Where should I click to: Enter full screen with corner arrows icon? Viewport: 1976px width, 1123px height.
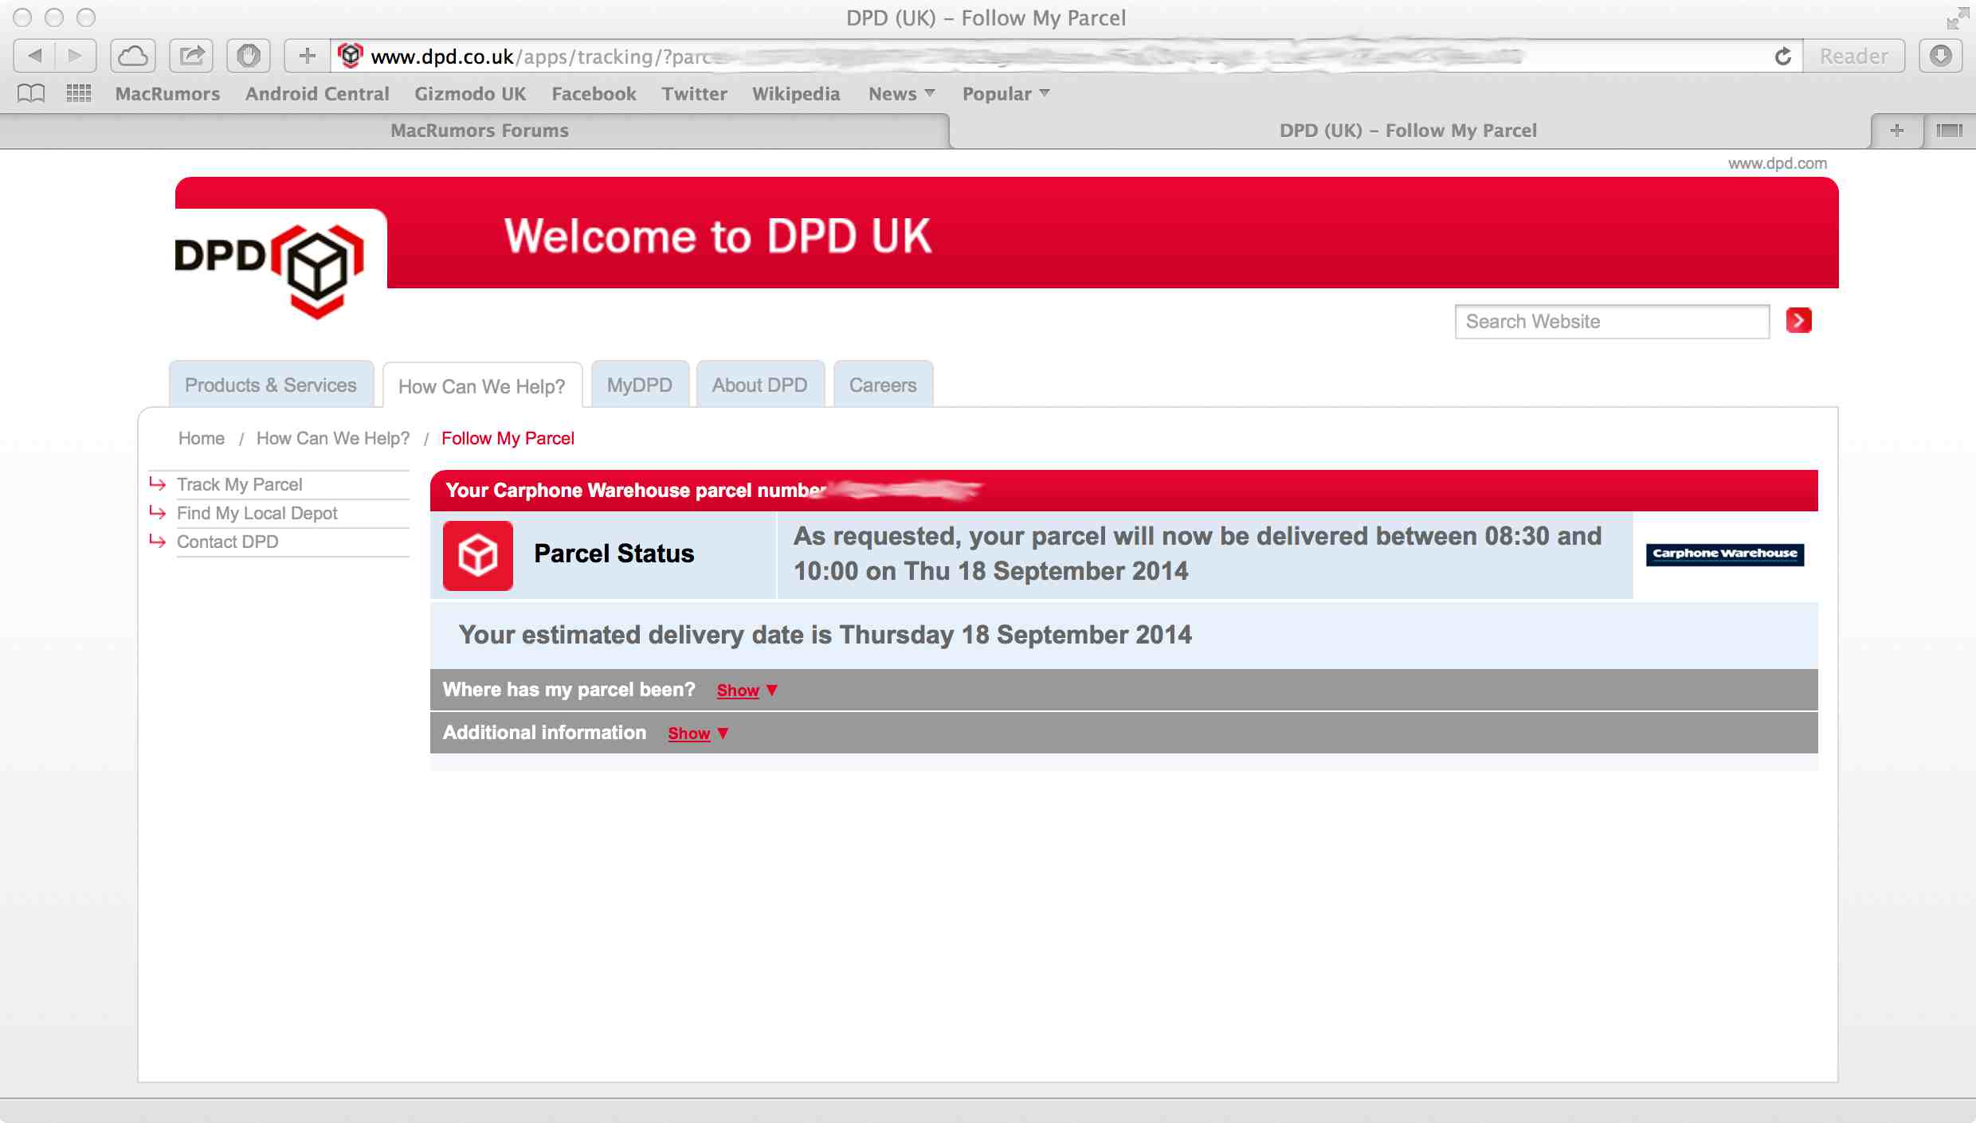pyautogui.click(x=1958, y=18)
